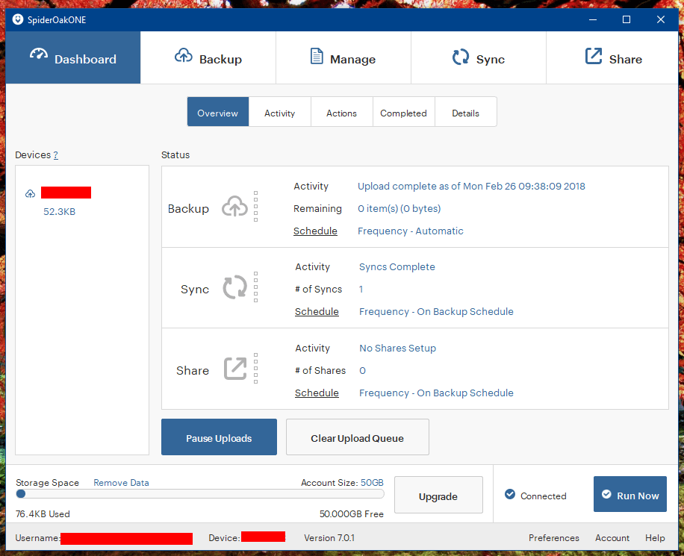Click the Run Now button
The height and width of the screenshot is (556, 684).
pos(629,494)
